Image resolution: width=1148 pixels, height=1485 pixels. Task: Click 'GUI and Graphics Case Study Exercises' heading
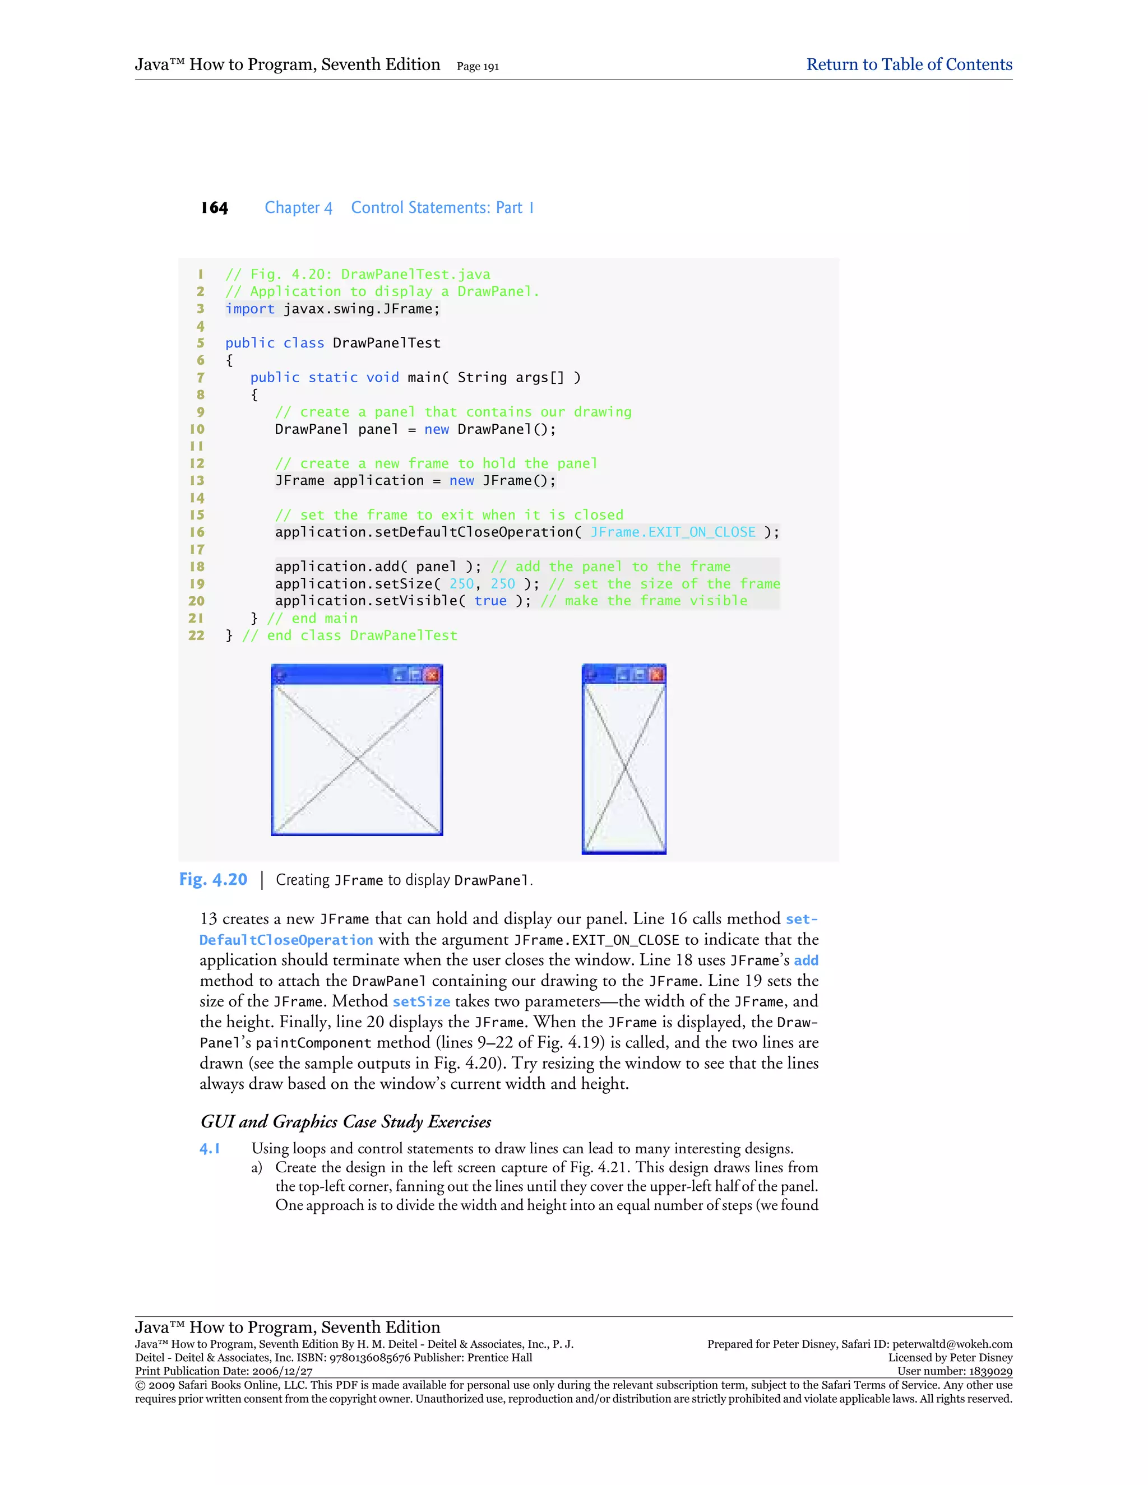[345, 1121]
